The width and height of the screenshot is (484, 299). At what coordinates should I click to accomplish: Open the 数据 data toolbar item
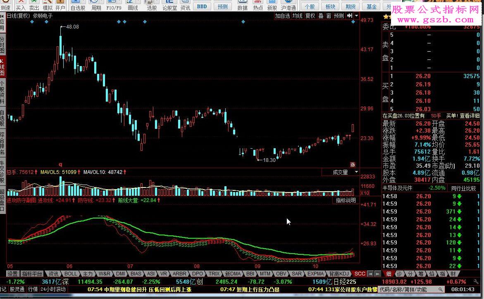[242, 5]
